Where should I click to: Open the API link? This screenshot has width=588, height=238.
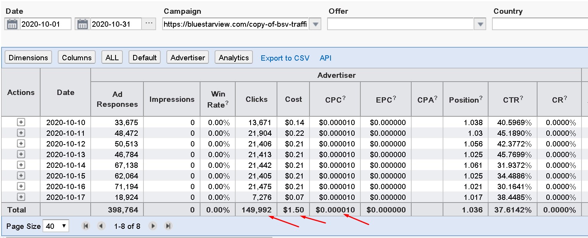point(326,58)
